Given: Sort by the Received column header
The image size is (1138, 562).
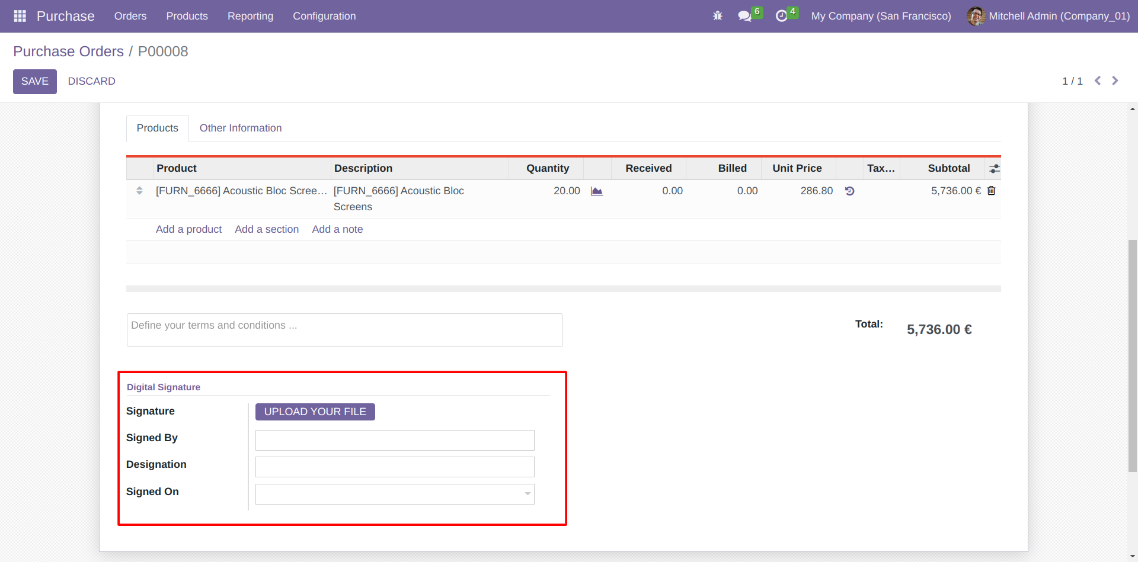Looking at the screenshot, I should (x=648, y=168).
